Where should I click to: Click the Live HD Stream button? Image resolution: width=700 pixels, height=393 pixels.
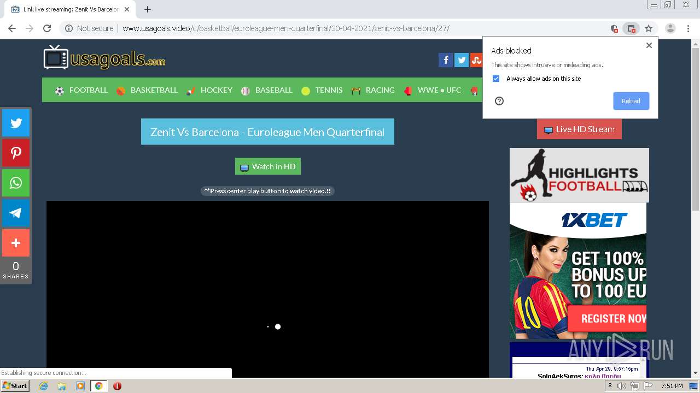tap(579, 129)
